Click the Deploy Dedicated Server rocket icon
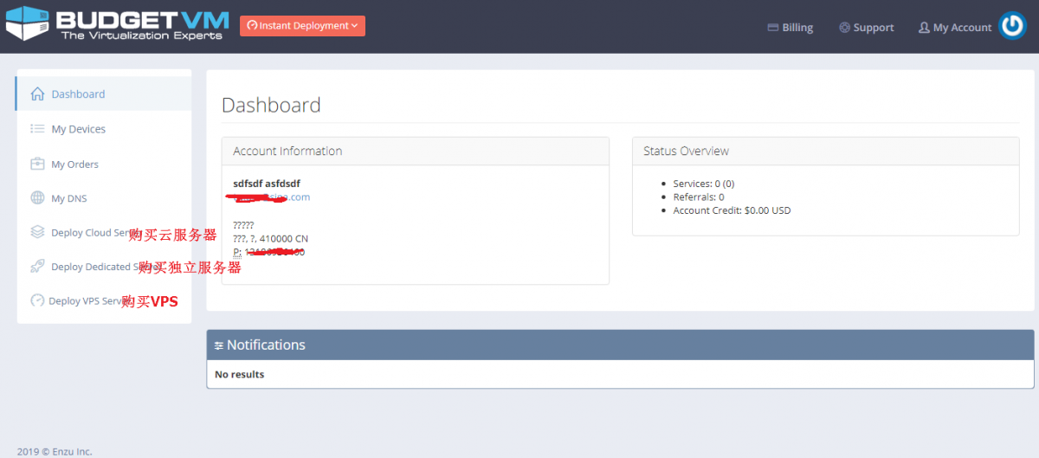This screenshot has height=458, width=1039. click(x=37, y=267)
